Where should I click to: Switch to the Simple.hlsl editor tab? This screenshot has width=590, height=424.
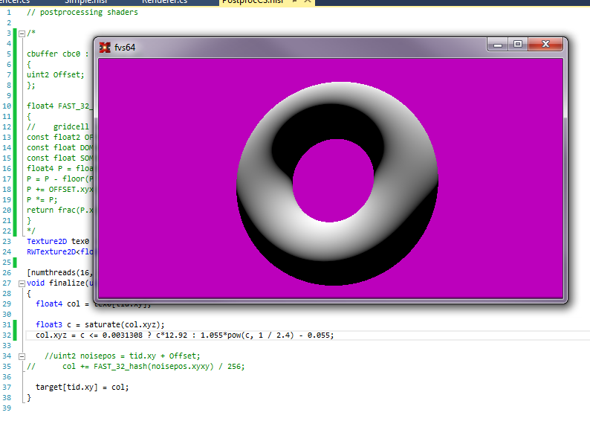[85, 2]
